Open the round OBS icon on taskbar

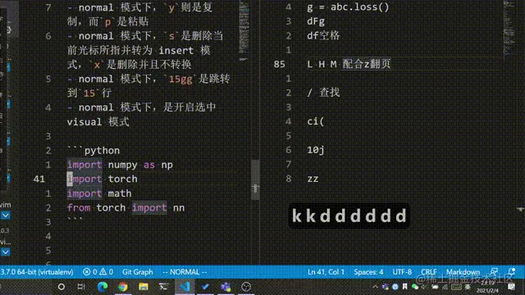point(246,287)
